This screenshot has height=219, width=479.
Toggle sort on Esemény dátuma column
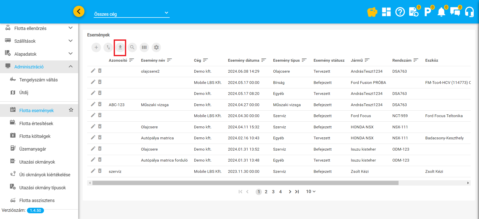click(x=264, y=60)
